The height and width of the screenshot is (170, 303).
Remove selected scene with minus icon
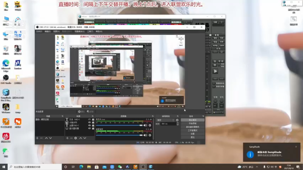click(41, 138)
